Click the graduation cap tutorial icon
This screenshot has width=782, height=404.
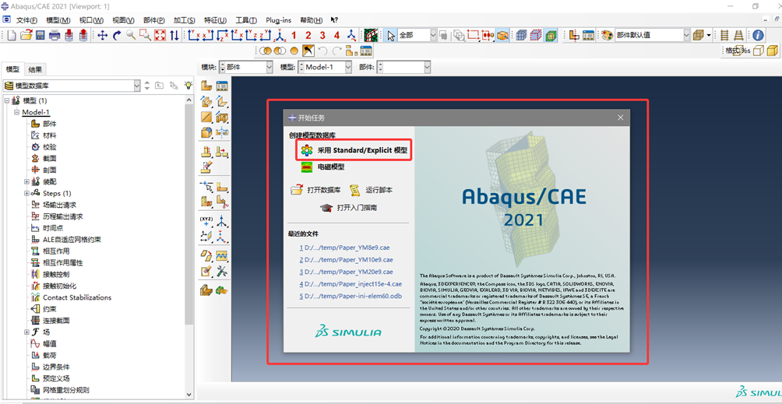pyautogui.click(x=326, y=208)
